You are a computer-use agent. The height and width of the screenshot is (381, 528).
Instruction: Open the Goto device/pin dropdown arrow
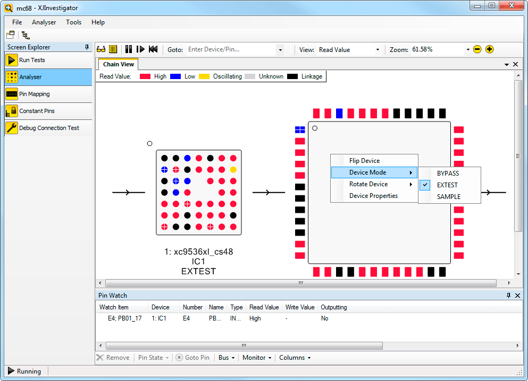coord(280,50)
